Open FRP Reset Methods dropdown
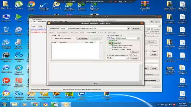 click(x=138, y=38)
